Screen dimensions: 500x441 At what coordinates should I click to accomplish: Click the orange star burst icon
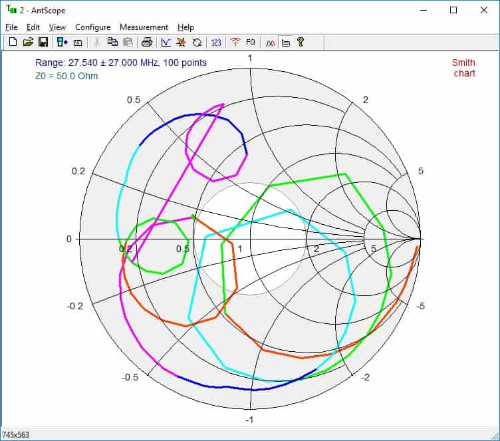[x=181, y=42]
